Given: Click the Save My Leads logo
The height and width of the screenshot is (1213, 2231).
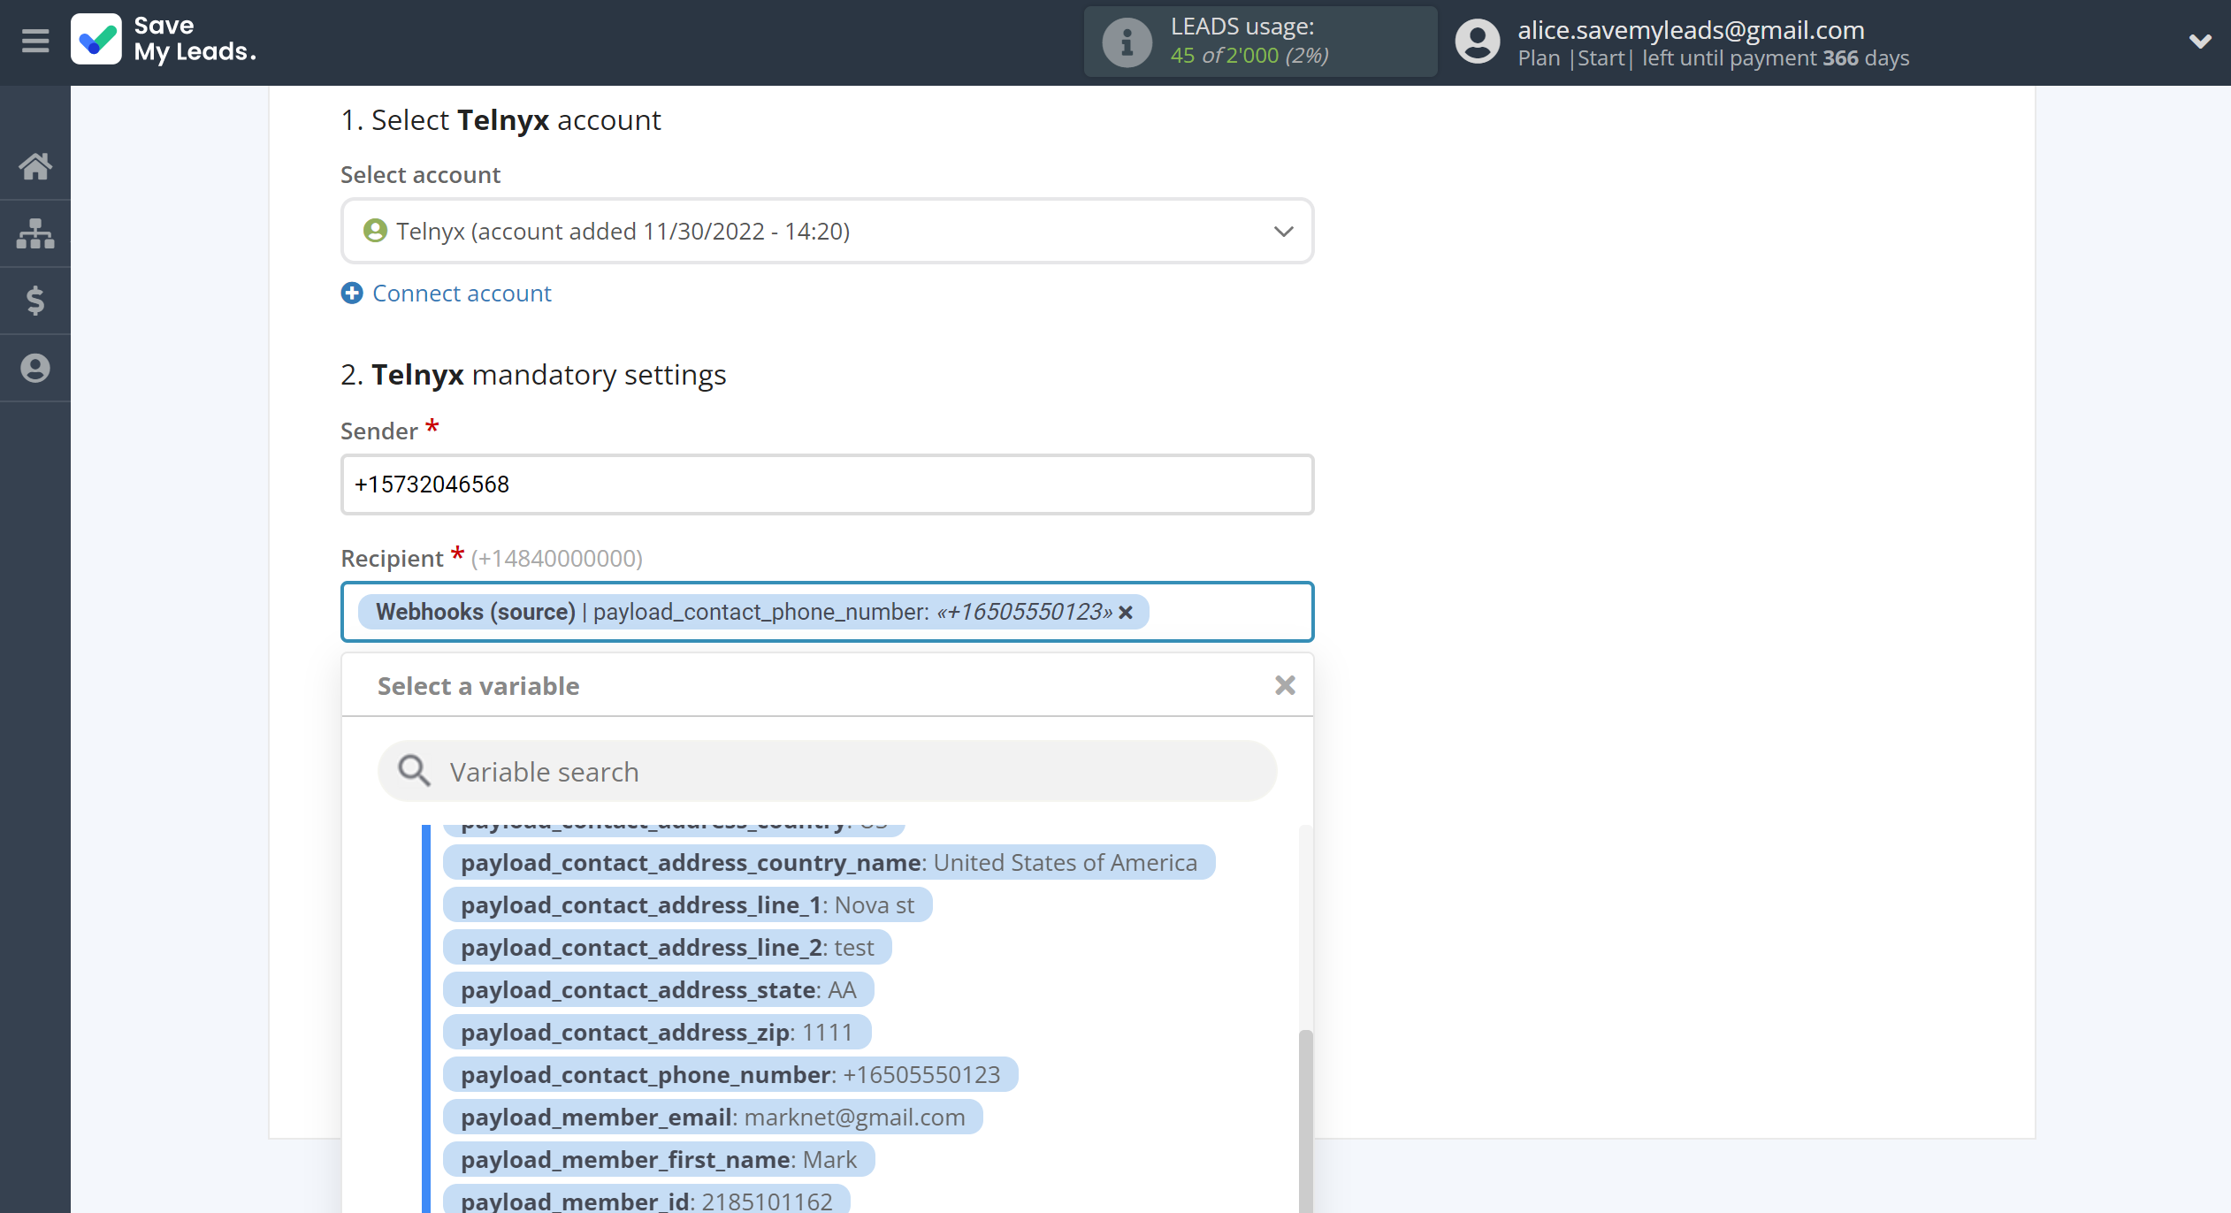Looking at the screenshot, I should point(164,40).
